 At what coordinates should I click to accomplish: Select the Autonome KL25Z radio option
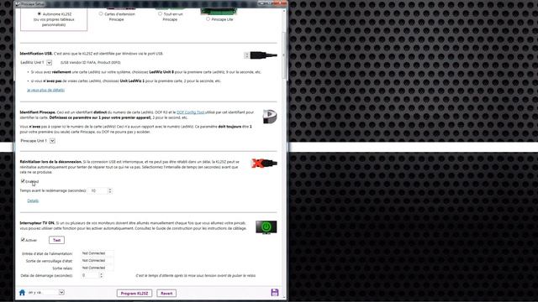(40, 13)
